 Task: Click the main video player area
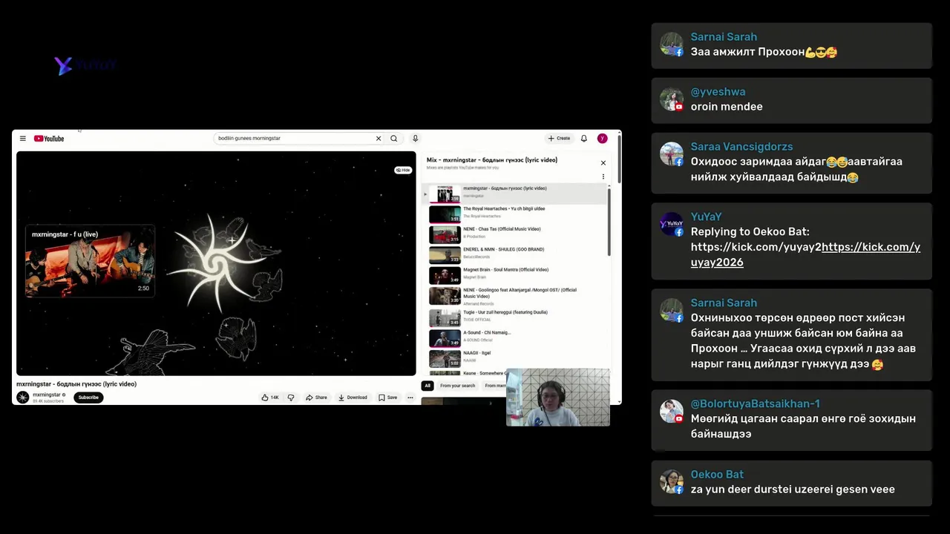click(216, 263)
